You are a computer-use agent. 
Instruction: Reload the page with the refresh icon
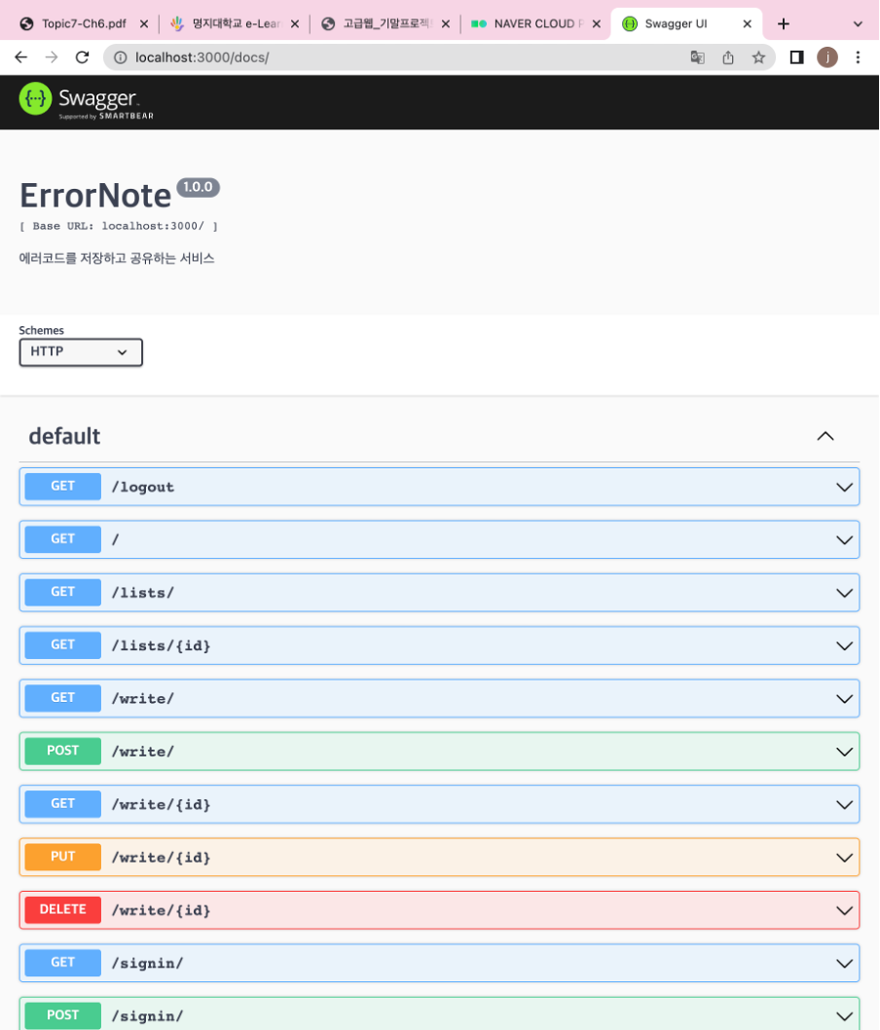point(82,57)
